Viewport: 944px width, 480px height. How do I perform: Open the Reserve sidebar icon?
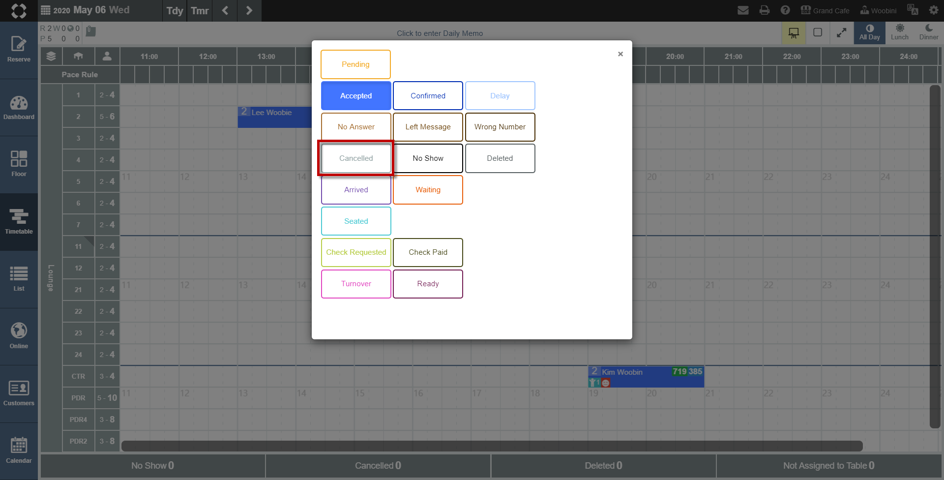coord(19,50)
